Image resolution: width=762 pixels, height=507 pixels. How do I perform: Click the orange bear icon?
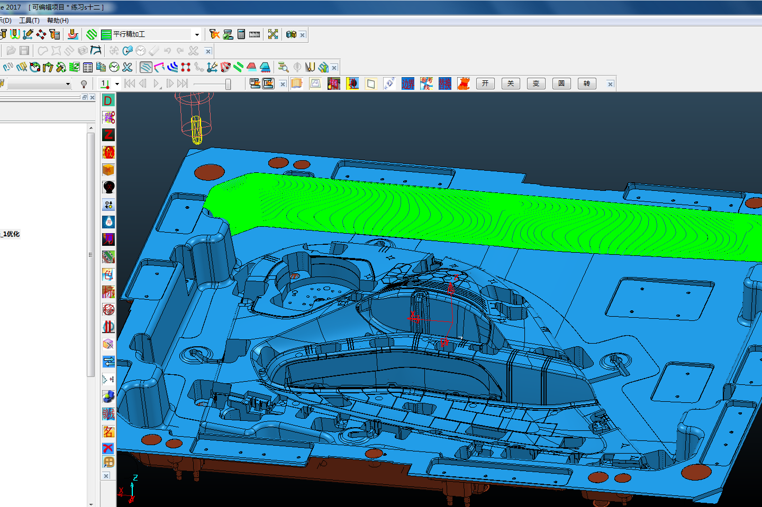coord(464,84)
